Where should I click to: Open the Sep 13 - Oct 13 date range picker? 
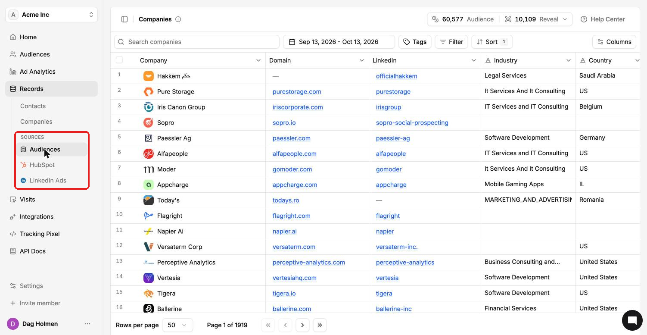point(339,42)
